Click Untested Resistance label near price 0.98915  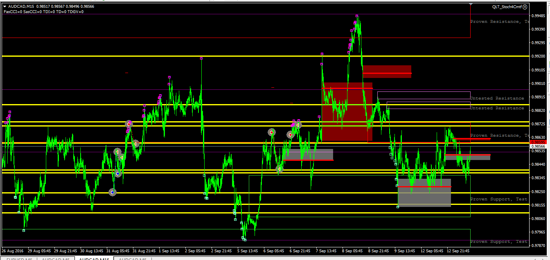tap(497, 98)
